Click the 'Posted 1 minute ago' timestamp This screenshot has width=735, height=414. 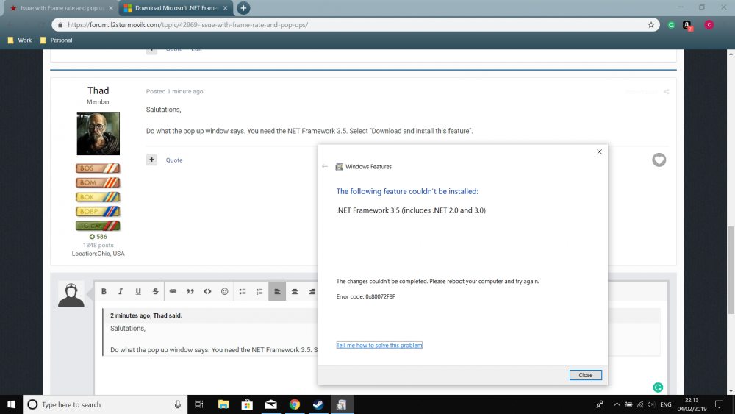[174, 91]
